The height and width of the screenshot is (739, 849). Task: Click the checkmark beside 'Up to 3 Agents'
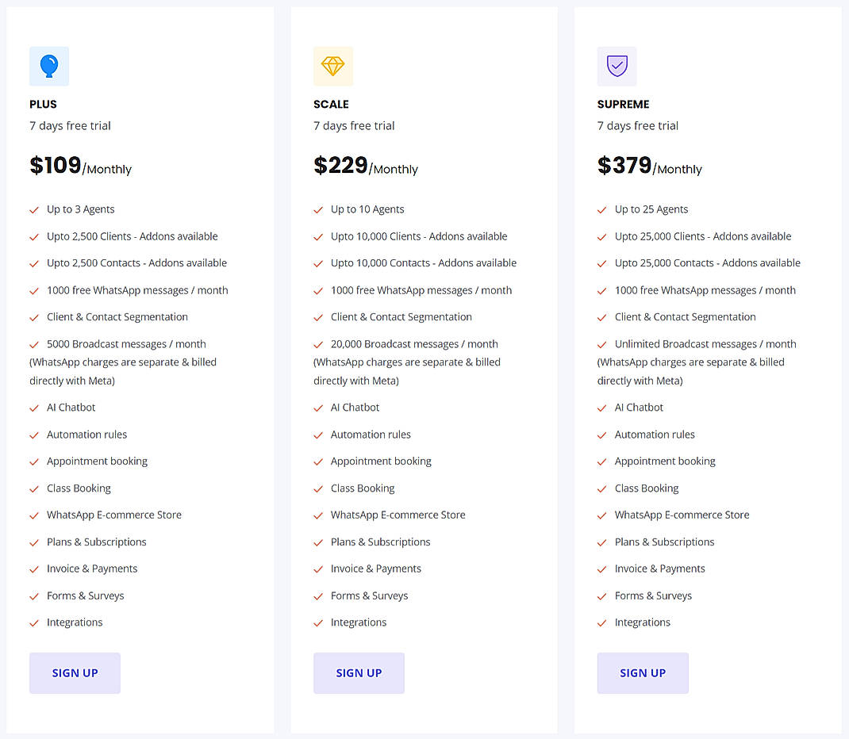[x=33, y=209]
